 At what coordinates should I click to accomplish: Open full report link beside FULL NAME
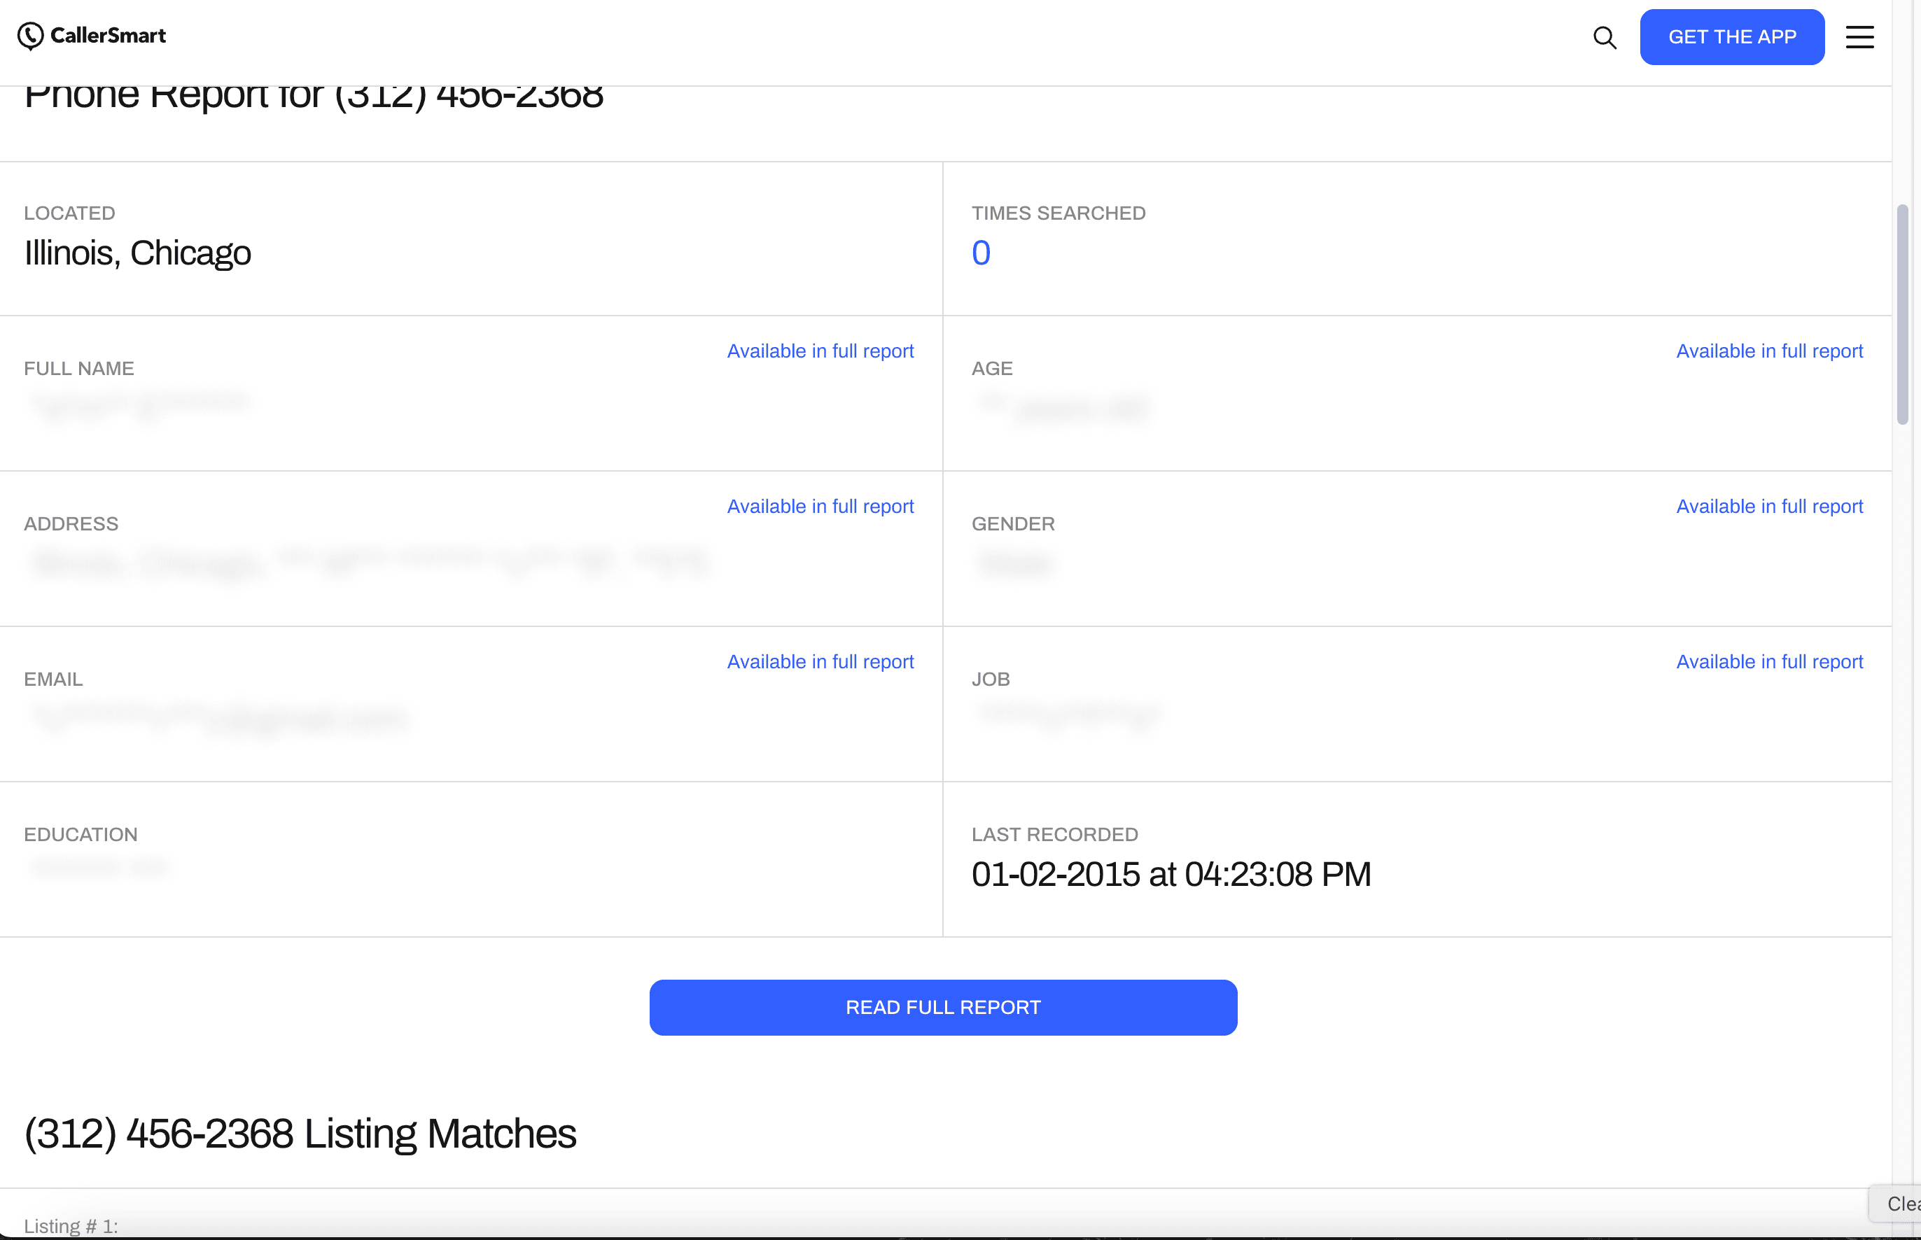click(819, 351)
